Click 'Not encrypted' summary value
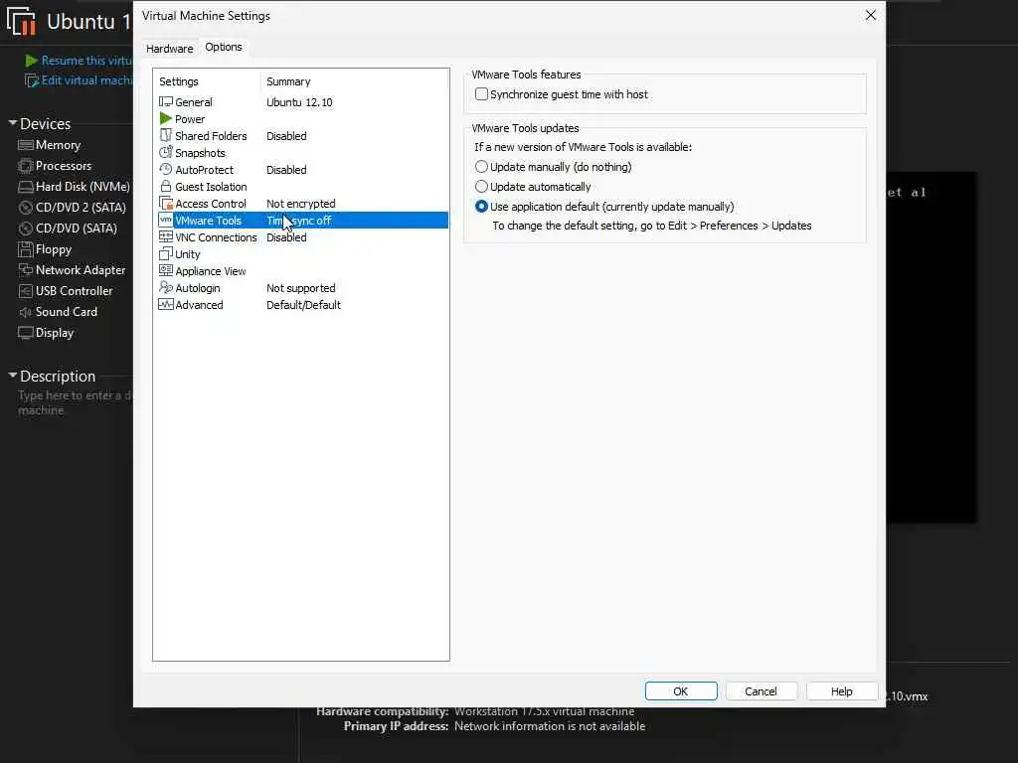The width and height of the screenshot is (1018, 763). (x=300, y=204)
